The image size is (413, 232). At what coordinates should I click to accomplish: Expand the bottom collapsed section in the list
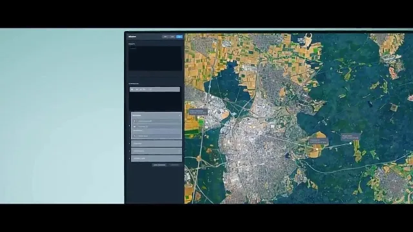click(x=156, y=159)
